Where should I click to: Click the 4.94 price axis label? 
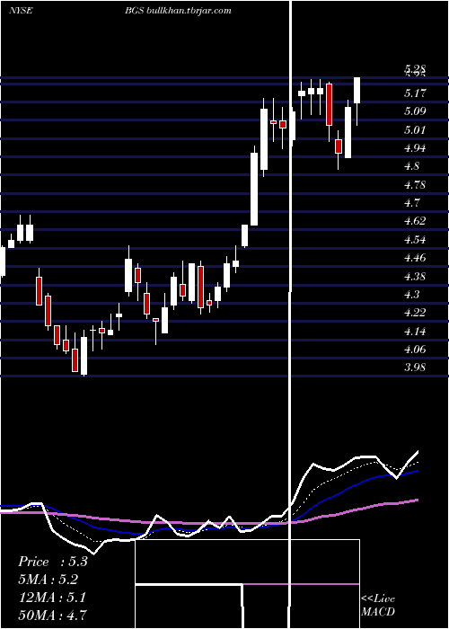[x=415, y=148]
